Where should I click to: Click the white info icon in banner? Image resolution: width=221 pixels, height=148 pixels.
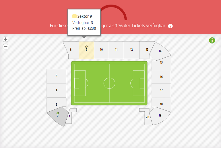pyautogui.click(x=170, y=26)
